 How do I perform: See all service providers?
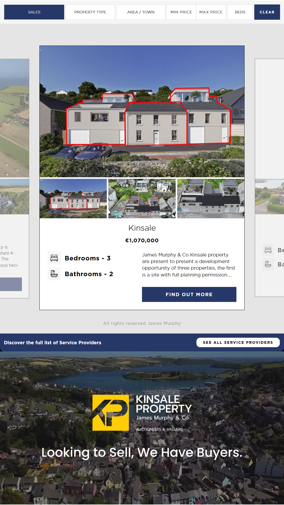click(x=238, y=342)
